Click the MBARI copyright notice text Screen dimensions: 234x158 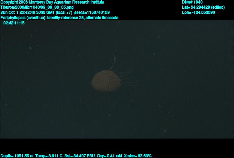coord(52,2)
